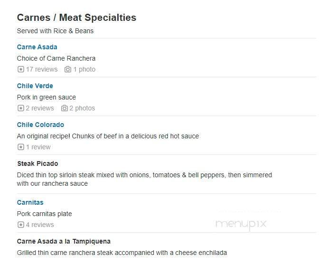Click the Carnes / Meat Specialties heading

(x=76, y=18)
